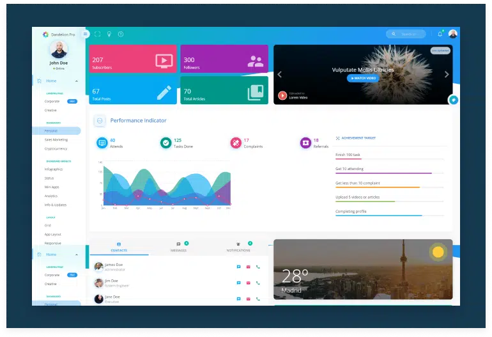Viewport: 492px width, 337px height.
Task: Focus the search input field in the header
Action: coord(406,34)
